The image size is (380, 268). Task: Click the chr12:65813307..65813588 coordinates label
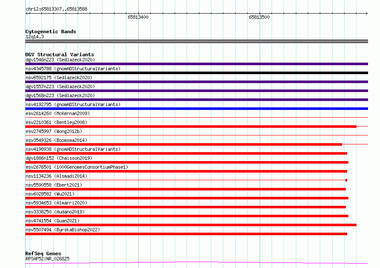(x=56, y=9)
